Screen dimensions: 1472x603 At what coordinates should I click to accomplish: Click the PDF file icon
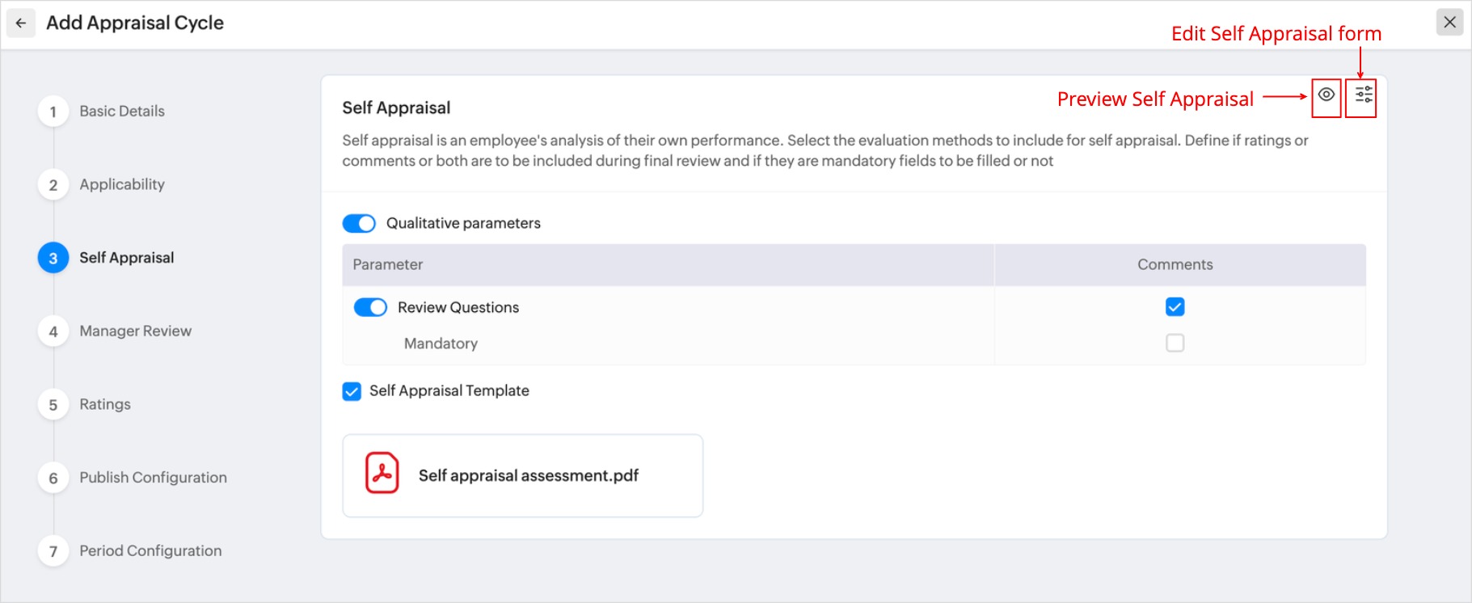[382, 474]
